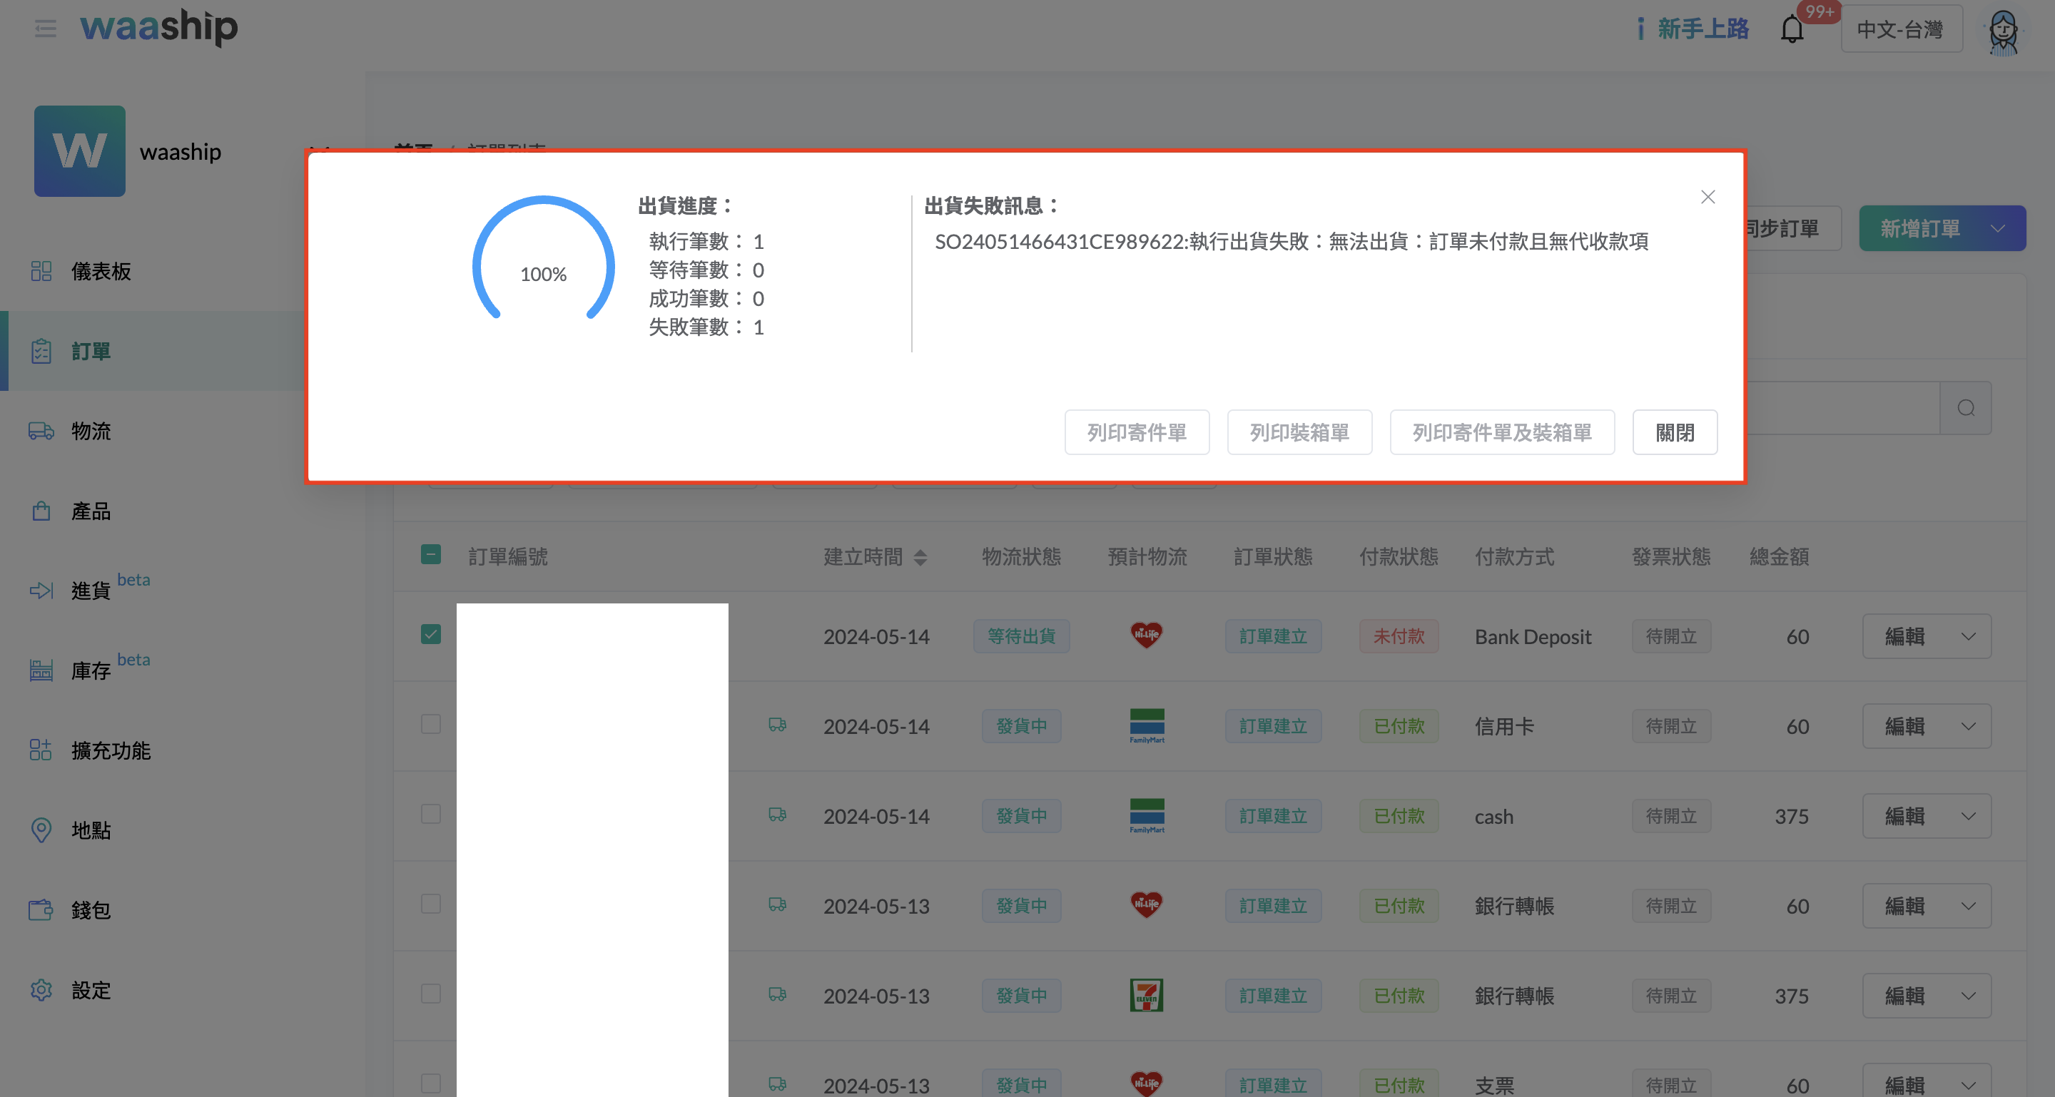
Task: Click the truck icon on second order row
Action: pyautogui.click(x=777, y=725)
